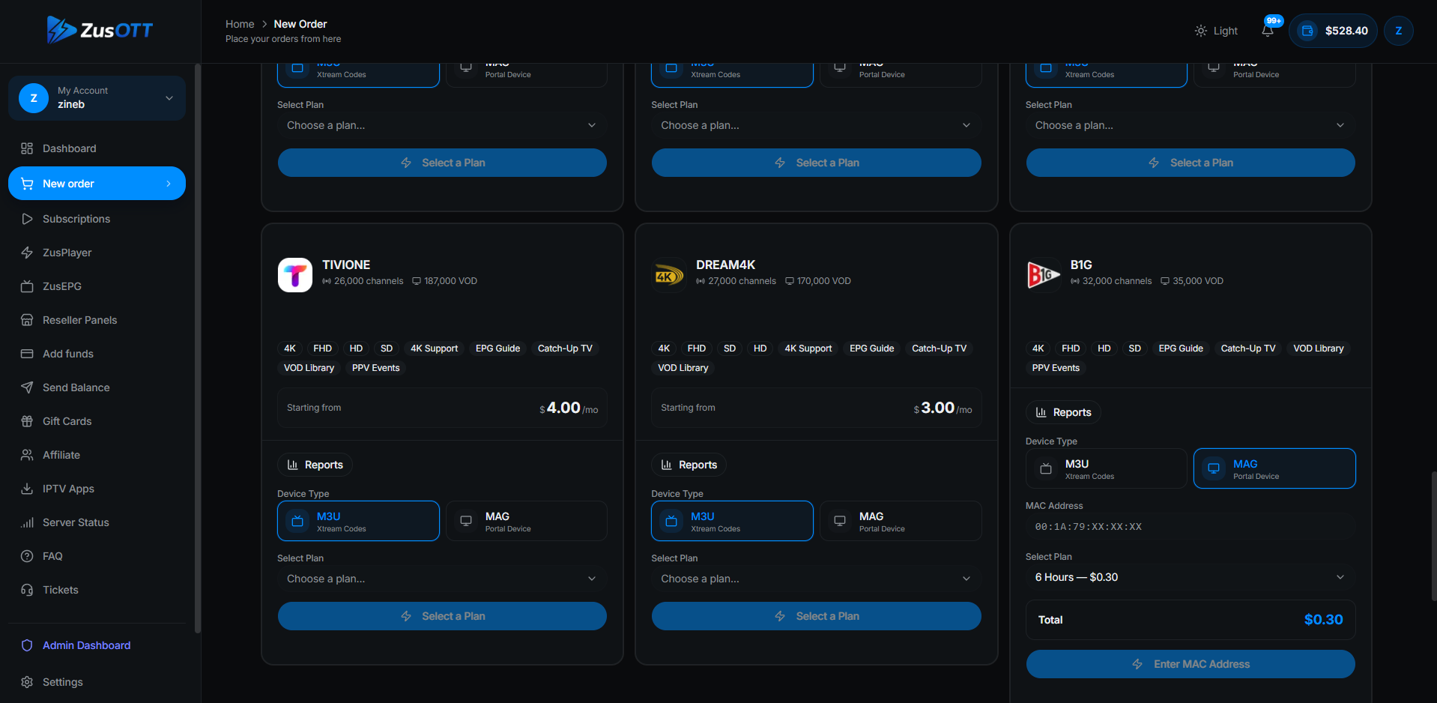Click Reseller Panels store icon
The width and height of the screenshot is (1437, 703).
click(27, 320)
